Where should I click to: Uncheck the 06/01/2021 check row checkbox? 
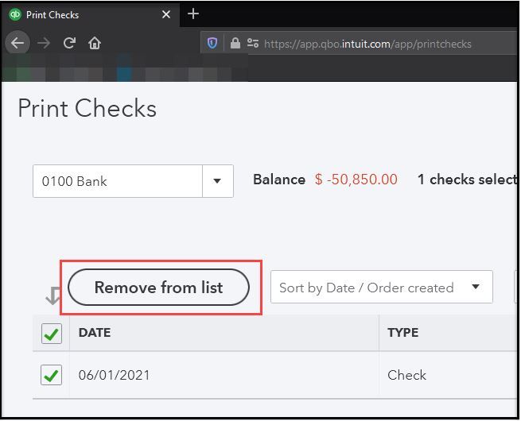tap(51, 375)
